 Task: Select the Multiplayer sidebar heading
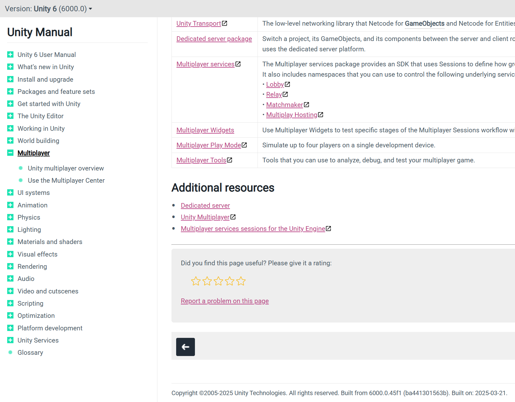tap(33, 153)
